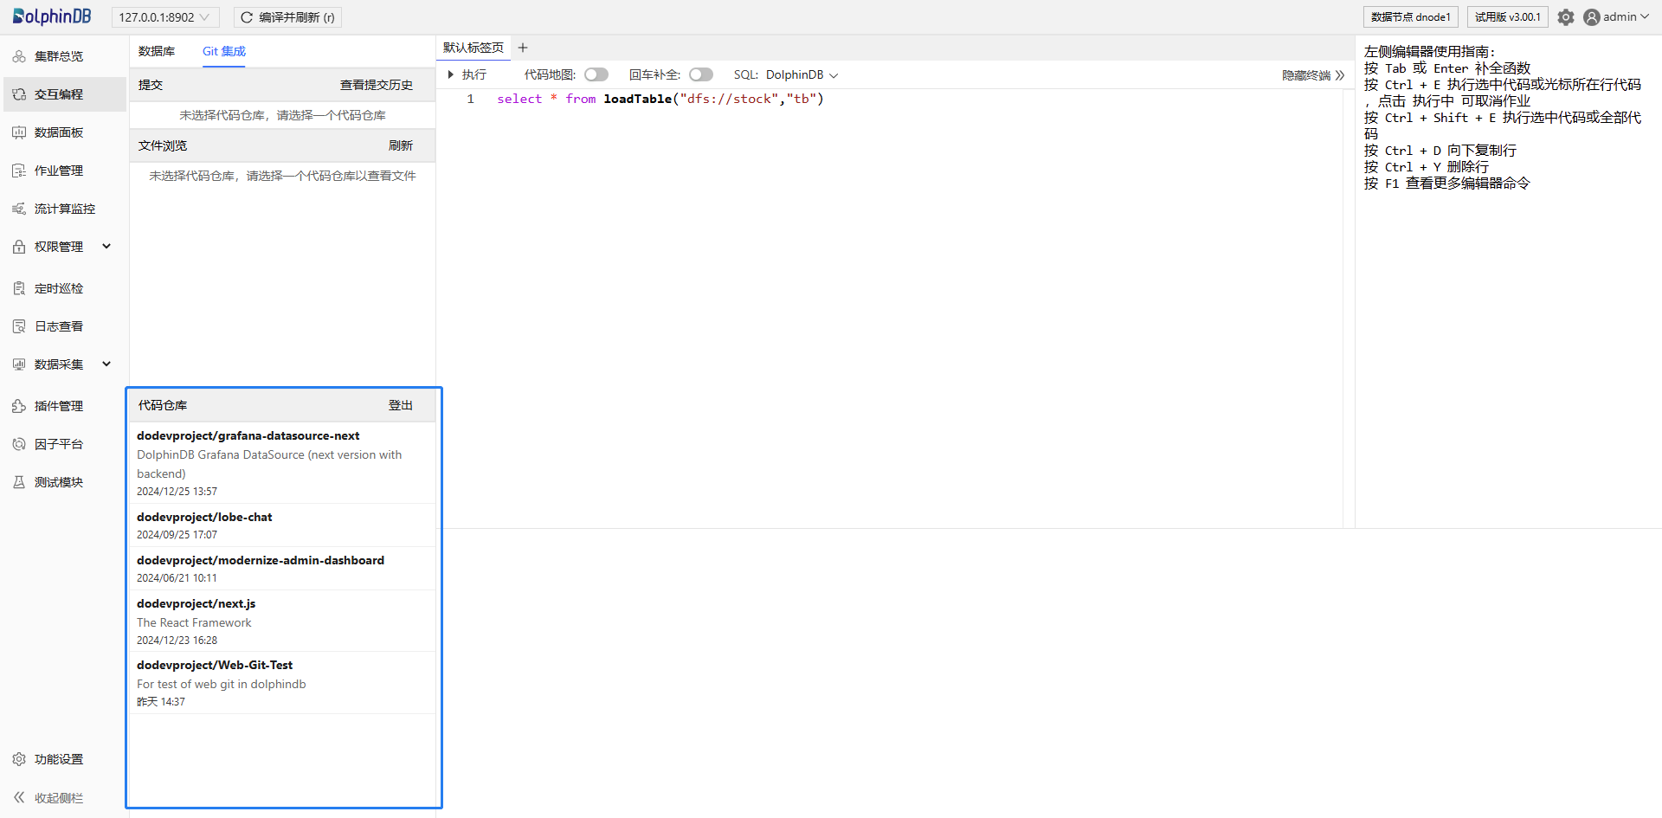Screen dimensions: 1662x818
Task: Click 编译并刷新 button
Action: 287,17
